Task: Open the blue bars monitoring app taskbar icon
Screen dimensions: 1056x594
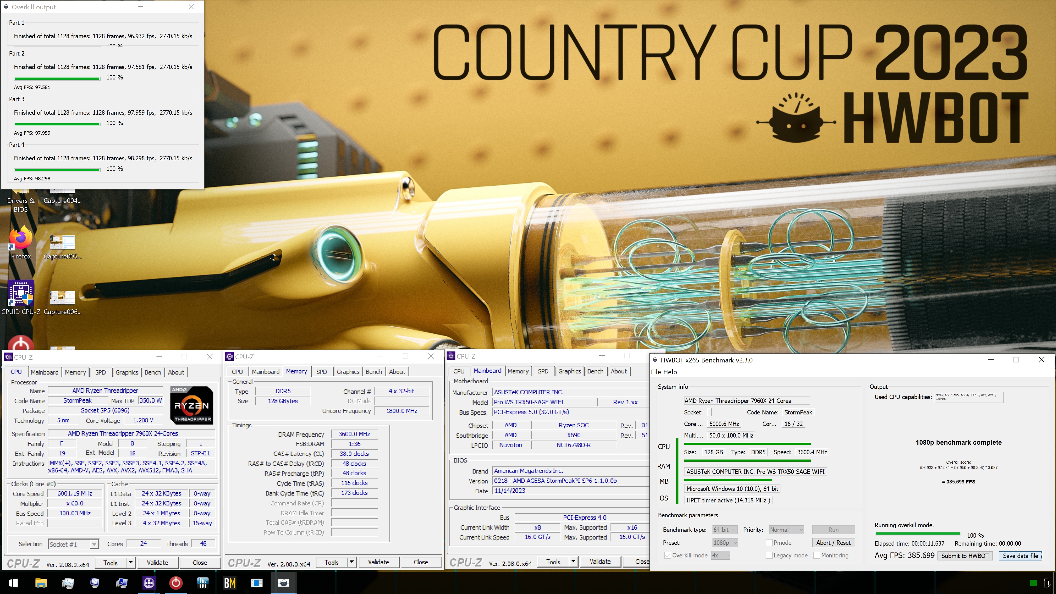Action: [203, 582]
